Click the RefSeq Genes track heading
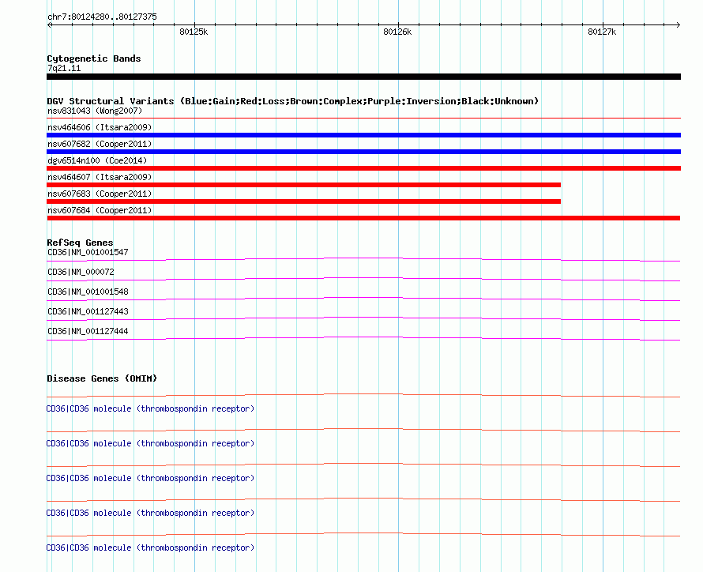 pos(80,243)
